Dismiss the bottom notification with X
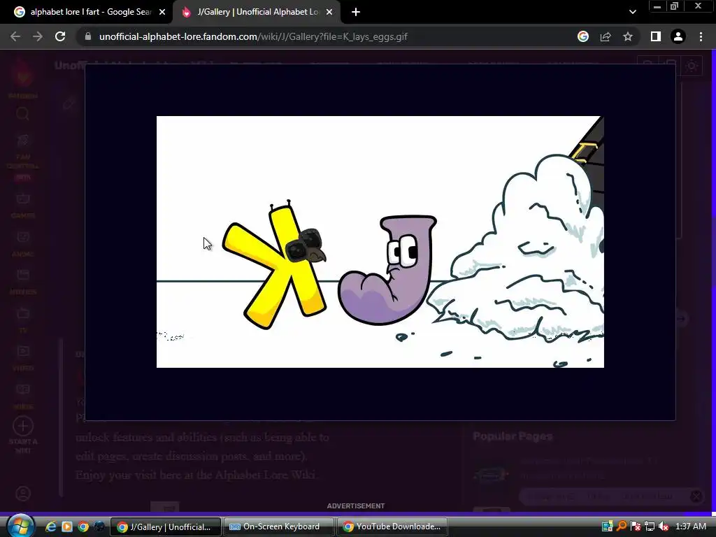This screenshot has height=537, width=716. click(696, 496)
